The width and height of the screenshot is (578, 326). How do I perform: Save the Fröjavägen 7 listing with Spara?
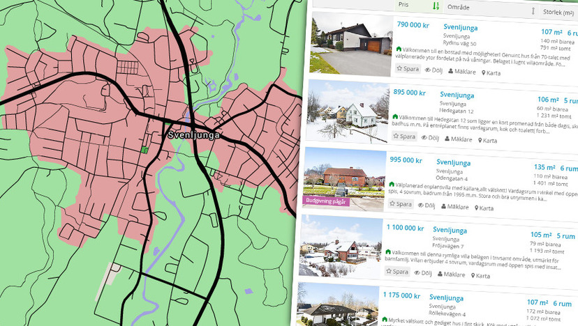[x=397, y=272]
